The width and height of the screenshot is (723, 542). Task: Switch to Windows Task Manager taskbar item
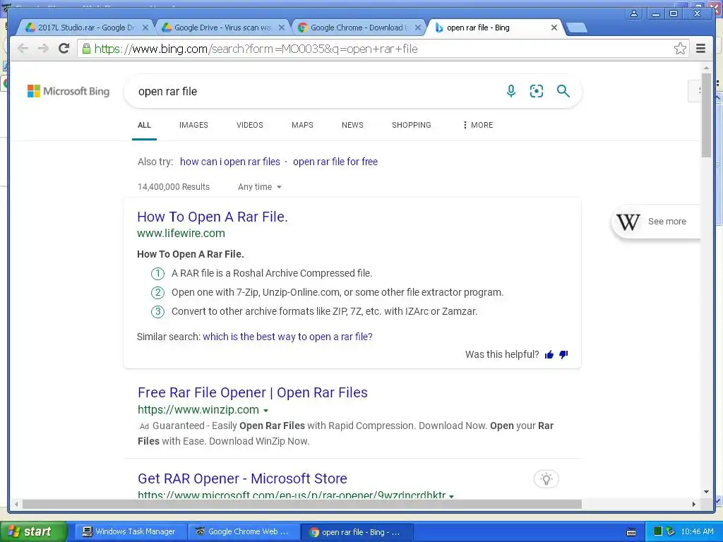(x=131, y=532)
